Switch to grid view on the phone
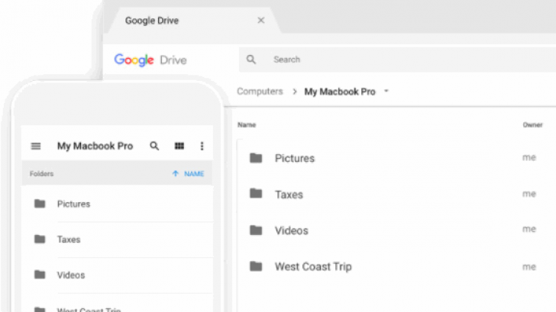This screenshot has height=312, width=556. pyautogui.click(x=179, y=146)
